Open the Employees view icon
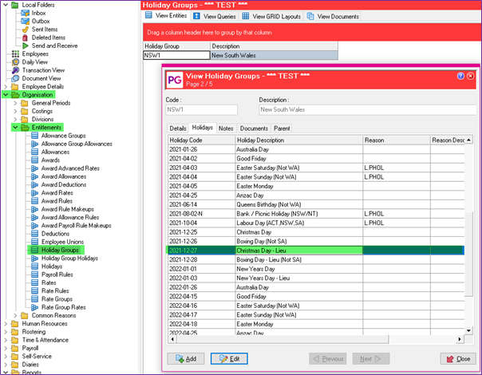This screenshot has width=482, height=375. (15, 53)
